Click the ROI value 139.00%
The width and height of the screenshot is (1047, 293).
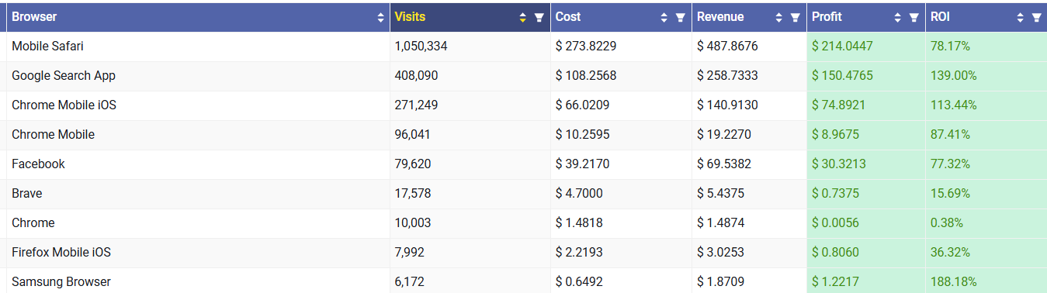click(x=954, y=76)
